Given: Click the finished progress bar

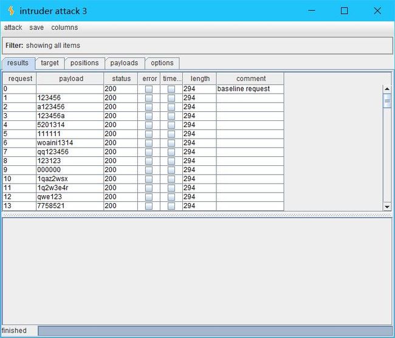Looking at the screenshot, I should (215, 331).
